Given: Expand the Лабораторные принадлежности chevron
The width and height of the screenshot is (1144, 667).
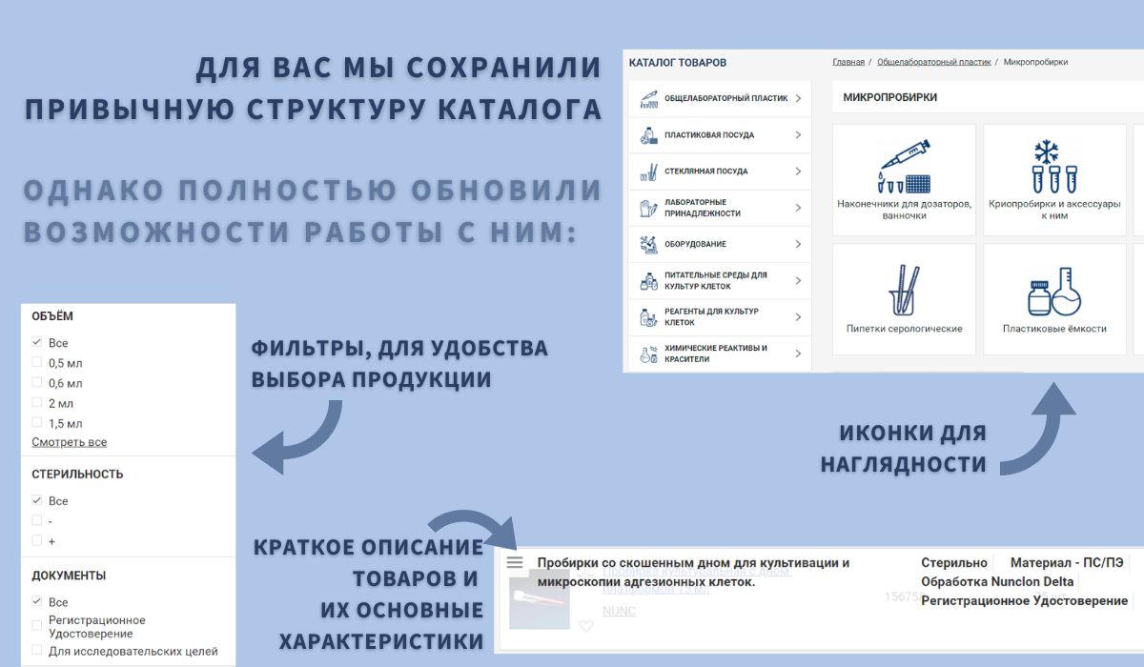Looking at the screenshot, I should point(798,208).
